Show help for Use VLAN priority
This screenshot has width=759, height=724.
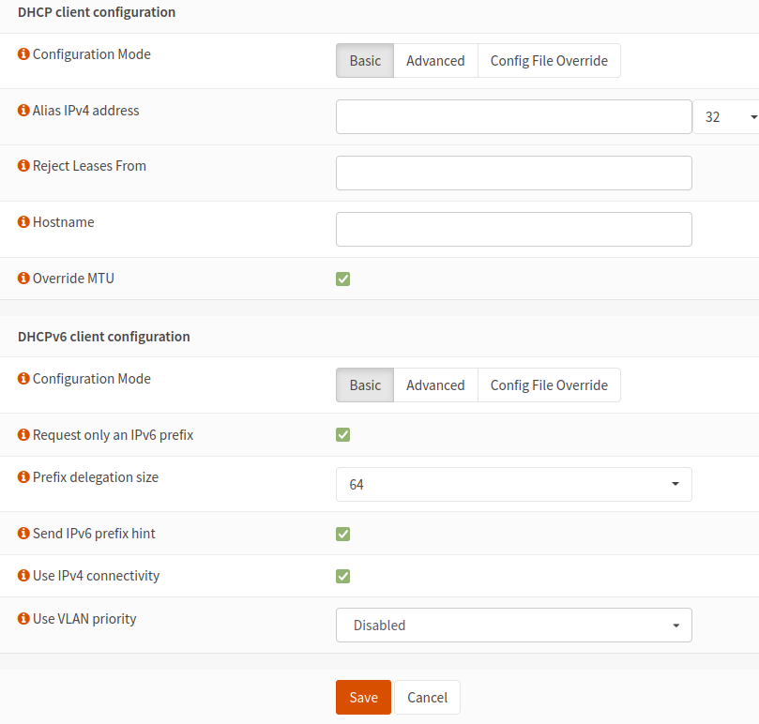[23, 619]
